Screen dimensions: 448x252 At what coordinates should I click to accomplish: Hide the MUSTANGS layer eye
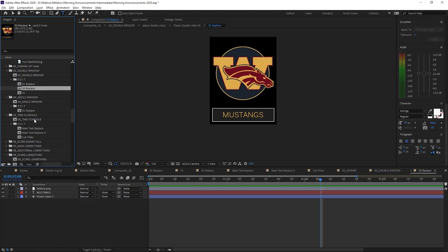[x=3, y=192]
